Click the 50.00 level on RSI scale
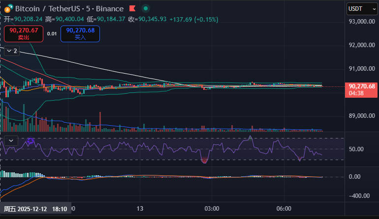Screen dimensions: 379x219 (356, 149)
